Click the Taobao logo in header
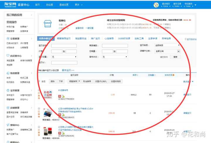 coord(10,5)
